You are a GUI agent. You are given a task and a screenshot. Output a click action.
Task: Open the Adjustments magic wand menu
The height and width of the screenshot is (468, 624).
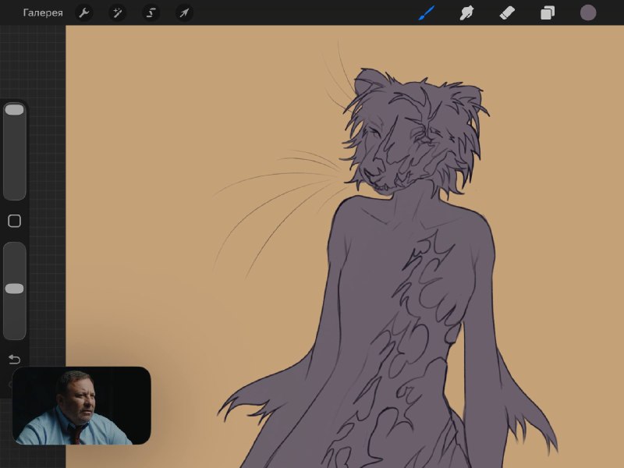coord(118,12)
